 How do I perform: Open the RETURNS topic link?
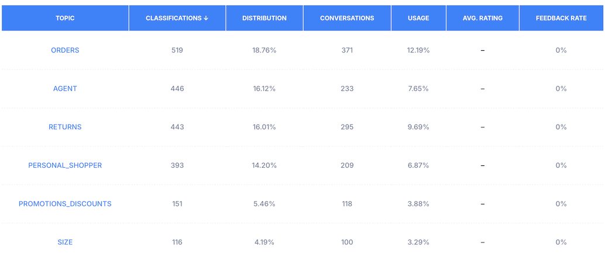pyautogui.click(x=65, y=127)
